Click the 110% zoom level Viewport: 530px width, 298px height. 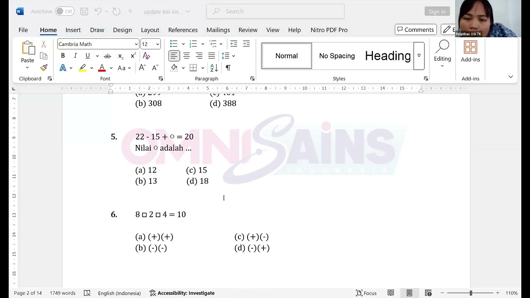tap(511, 293)
